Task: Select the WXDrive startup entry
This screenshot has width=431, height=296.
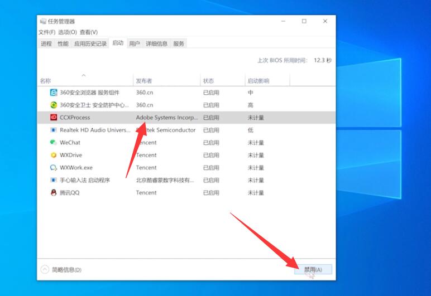Action: [71, 155]
